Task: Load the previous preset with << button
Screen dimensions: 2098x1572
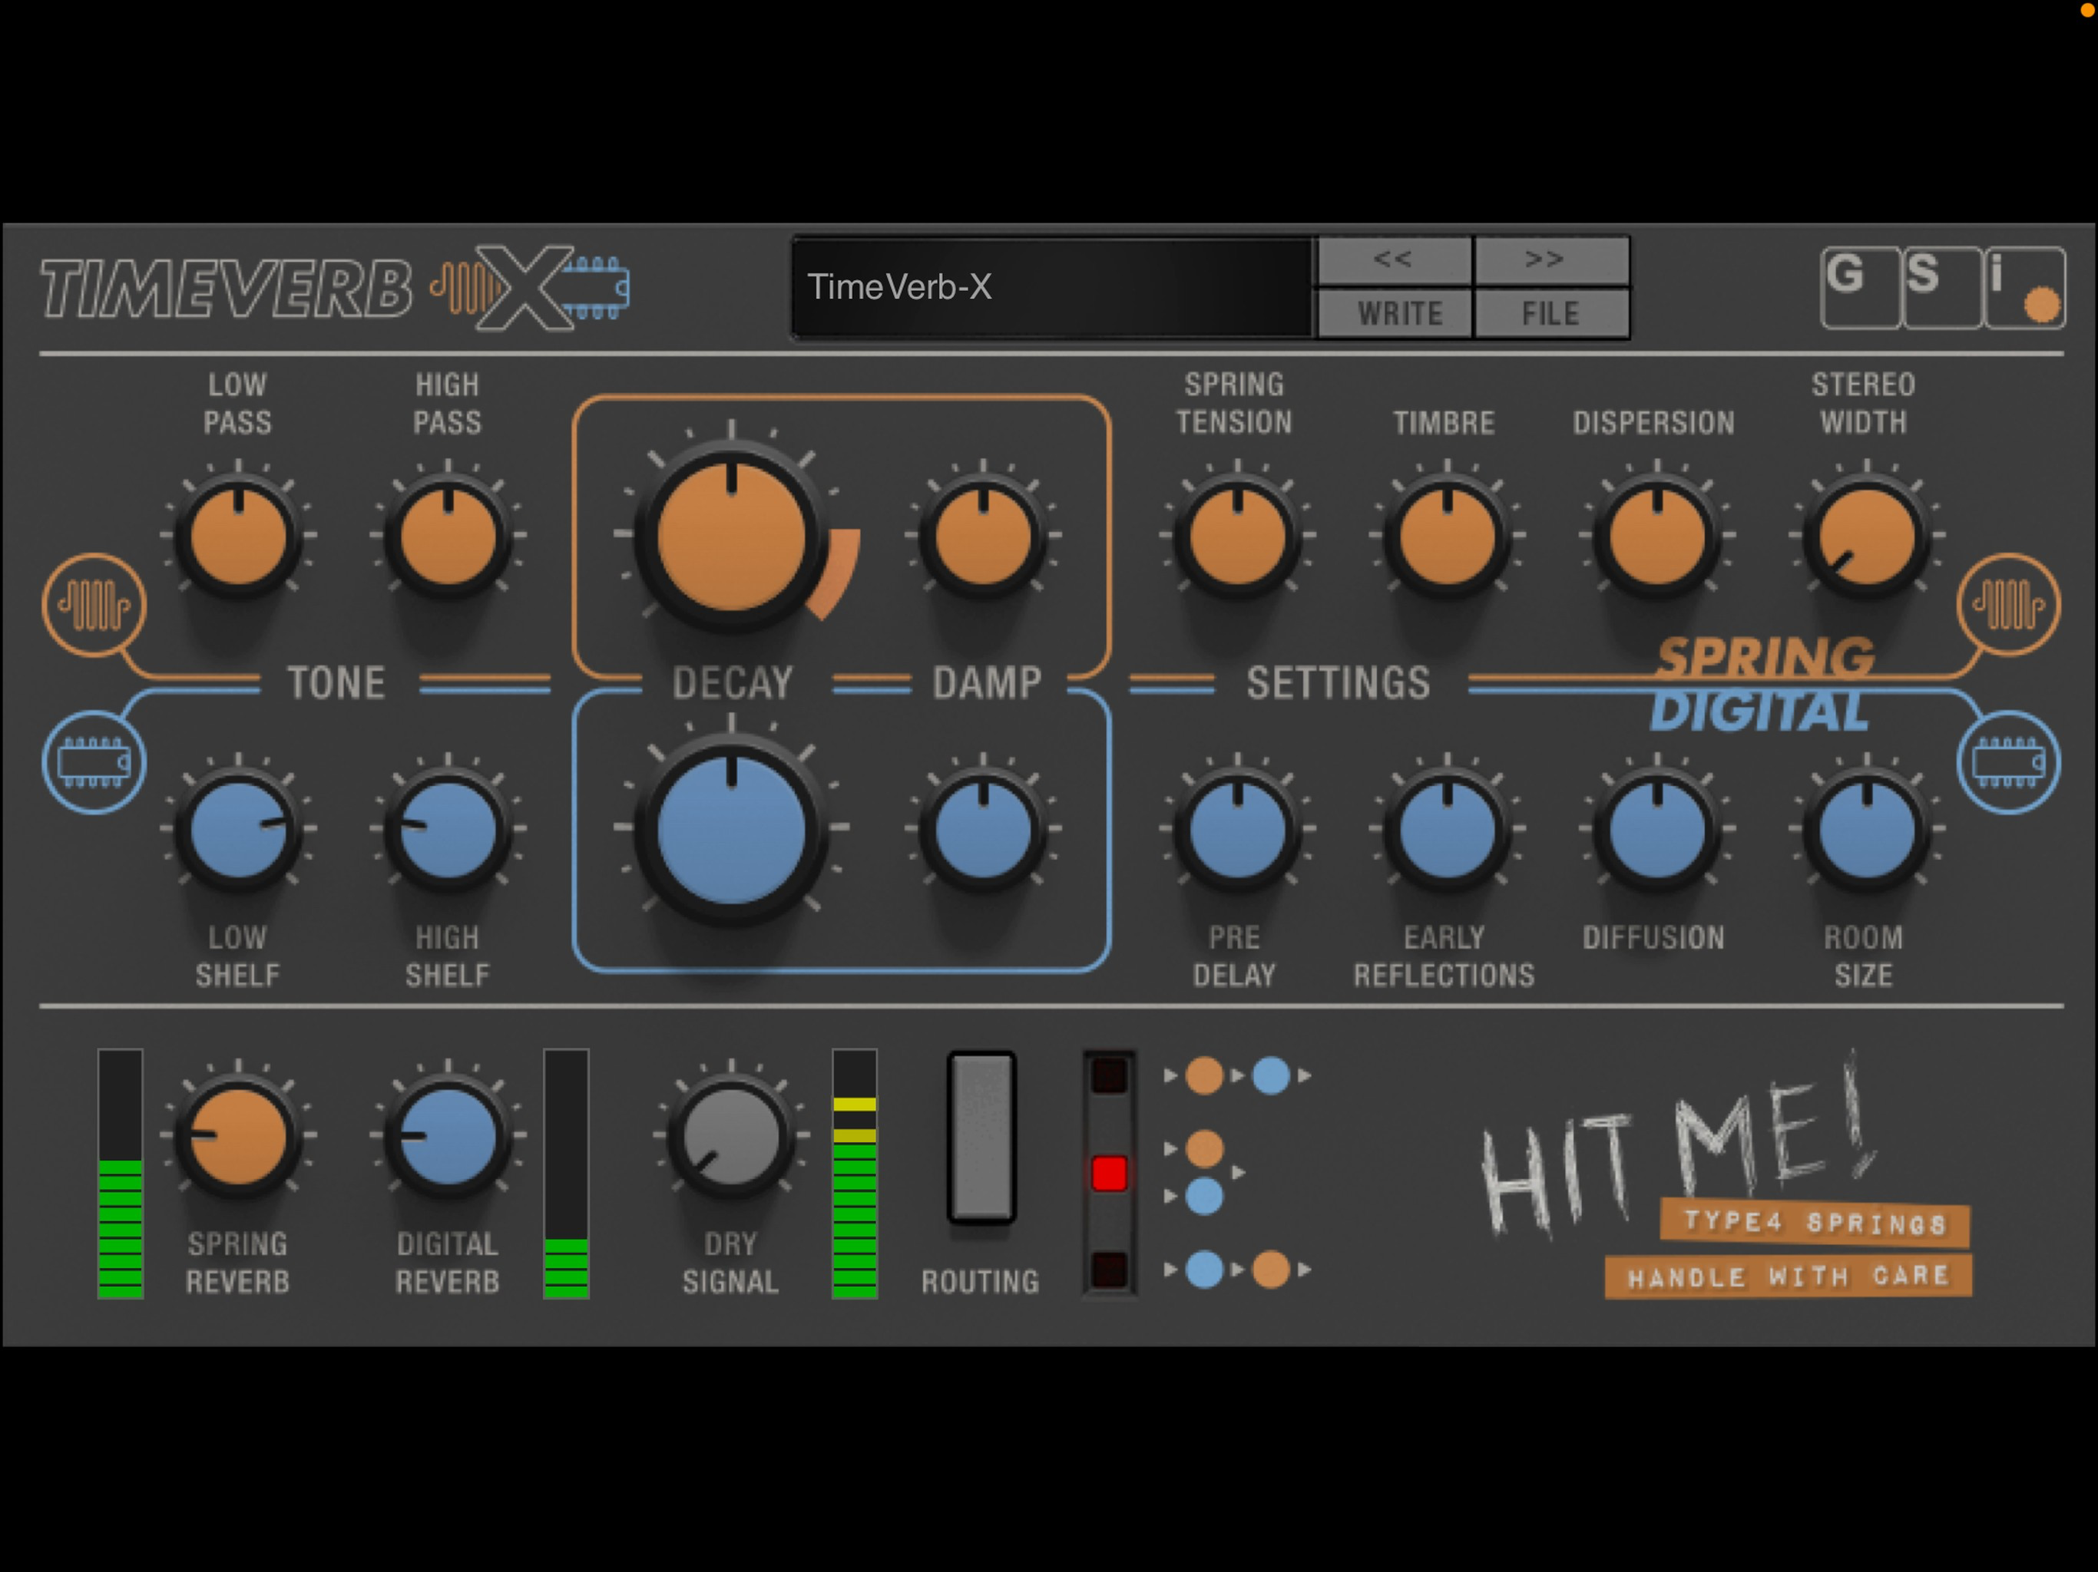Action: click(x=1395, y=259)
